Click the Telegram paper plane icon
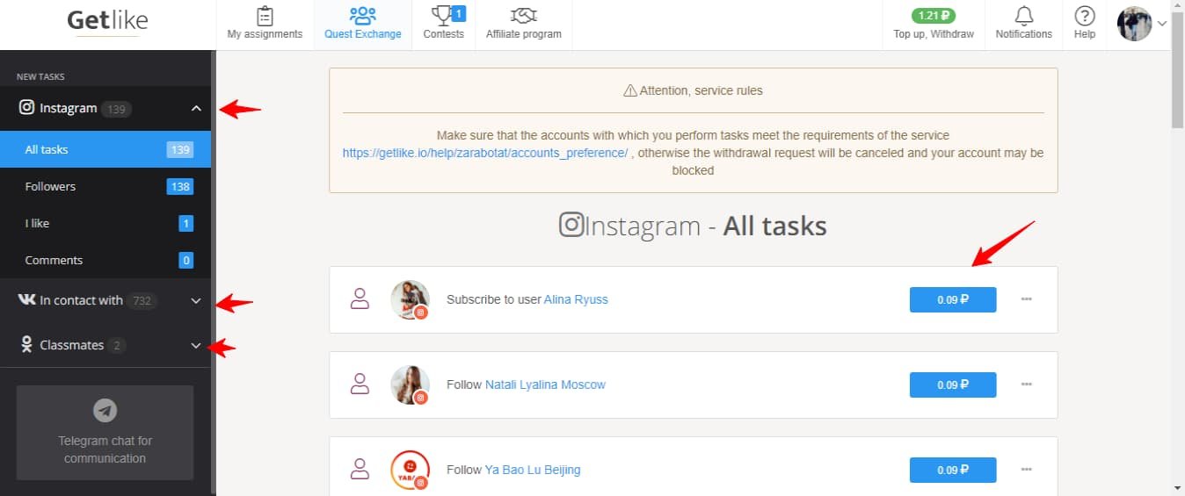The image size is (1185, 496). point(105,410)
